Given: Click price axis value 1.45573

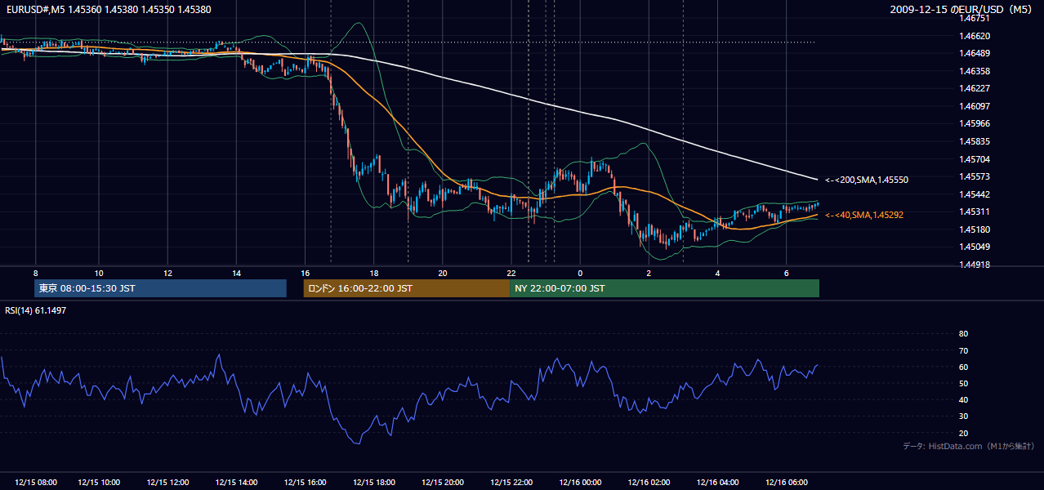Looking at the screenshot, I should click(975, 176).
